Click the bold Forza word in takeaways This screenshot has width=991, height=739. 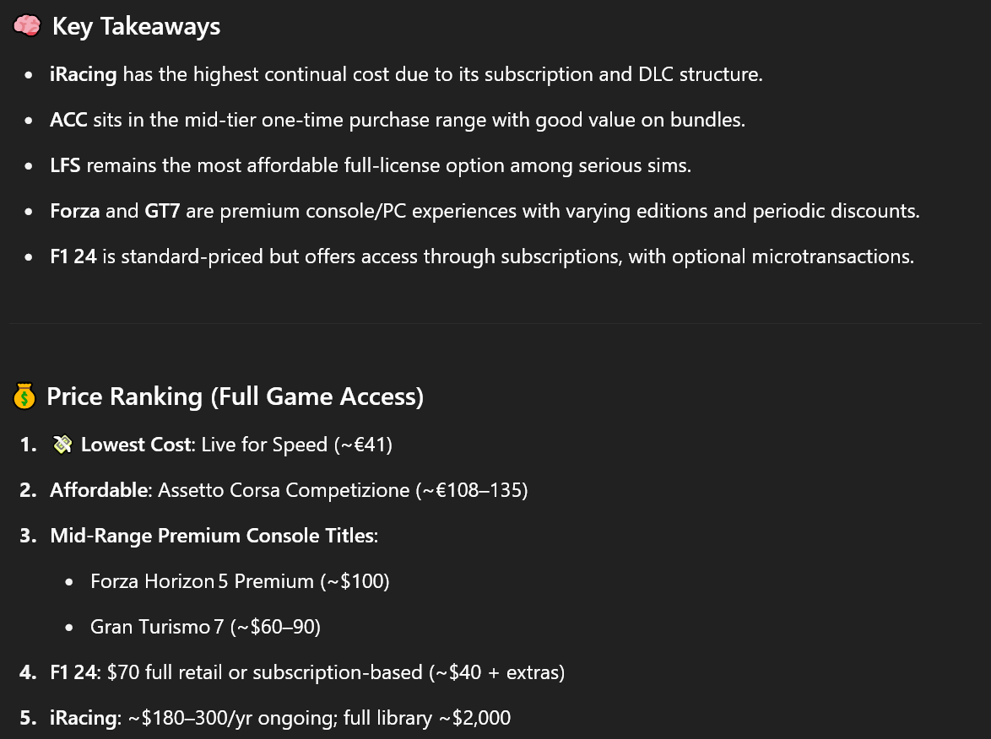tap(75, 211)
